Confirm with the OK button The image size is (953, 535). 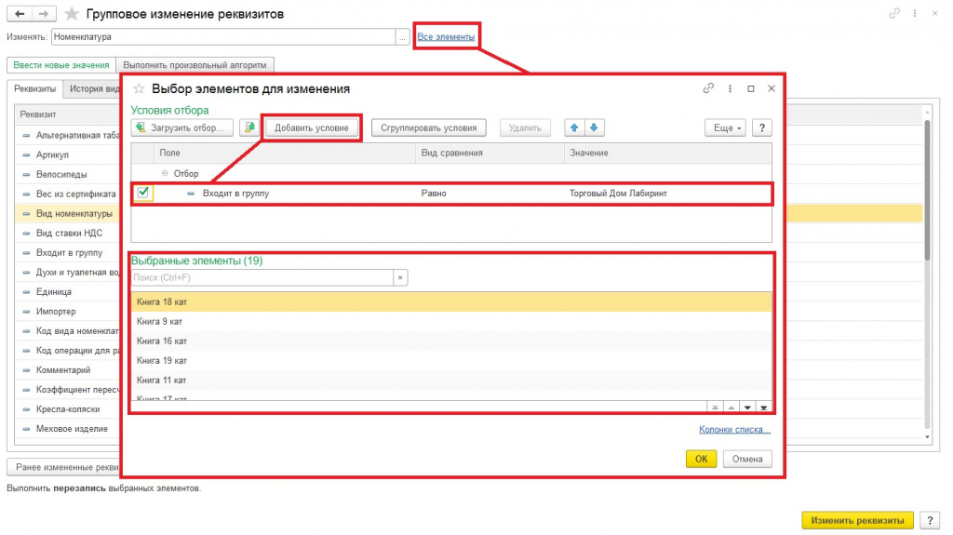point(701,459)
